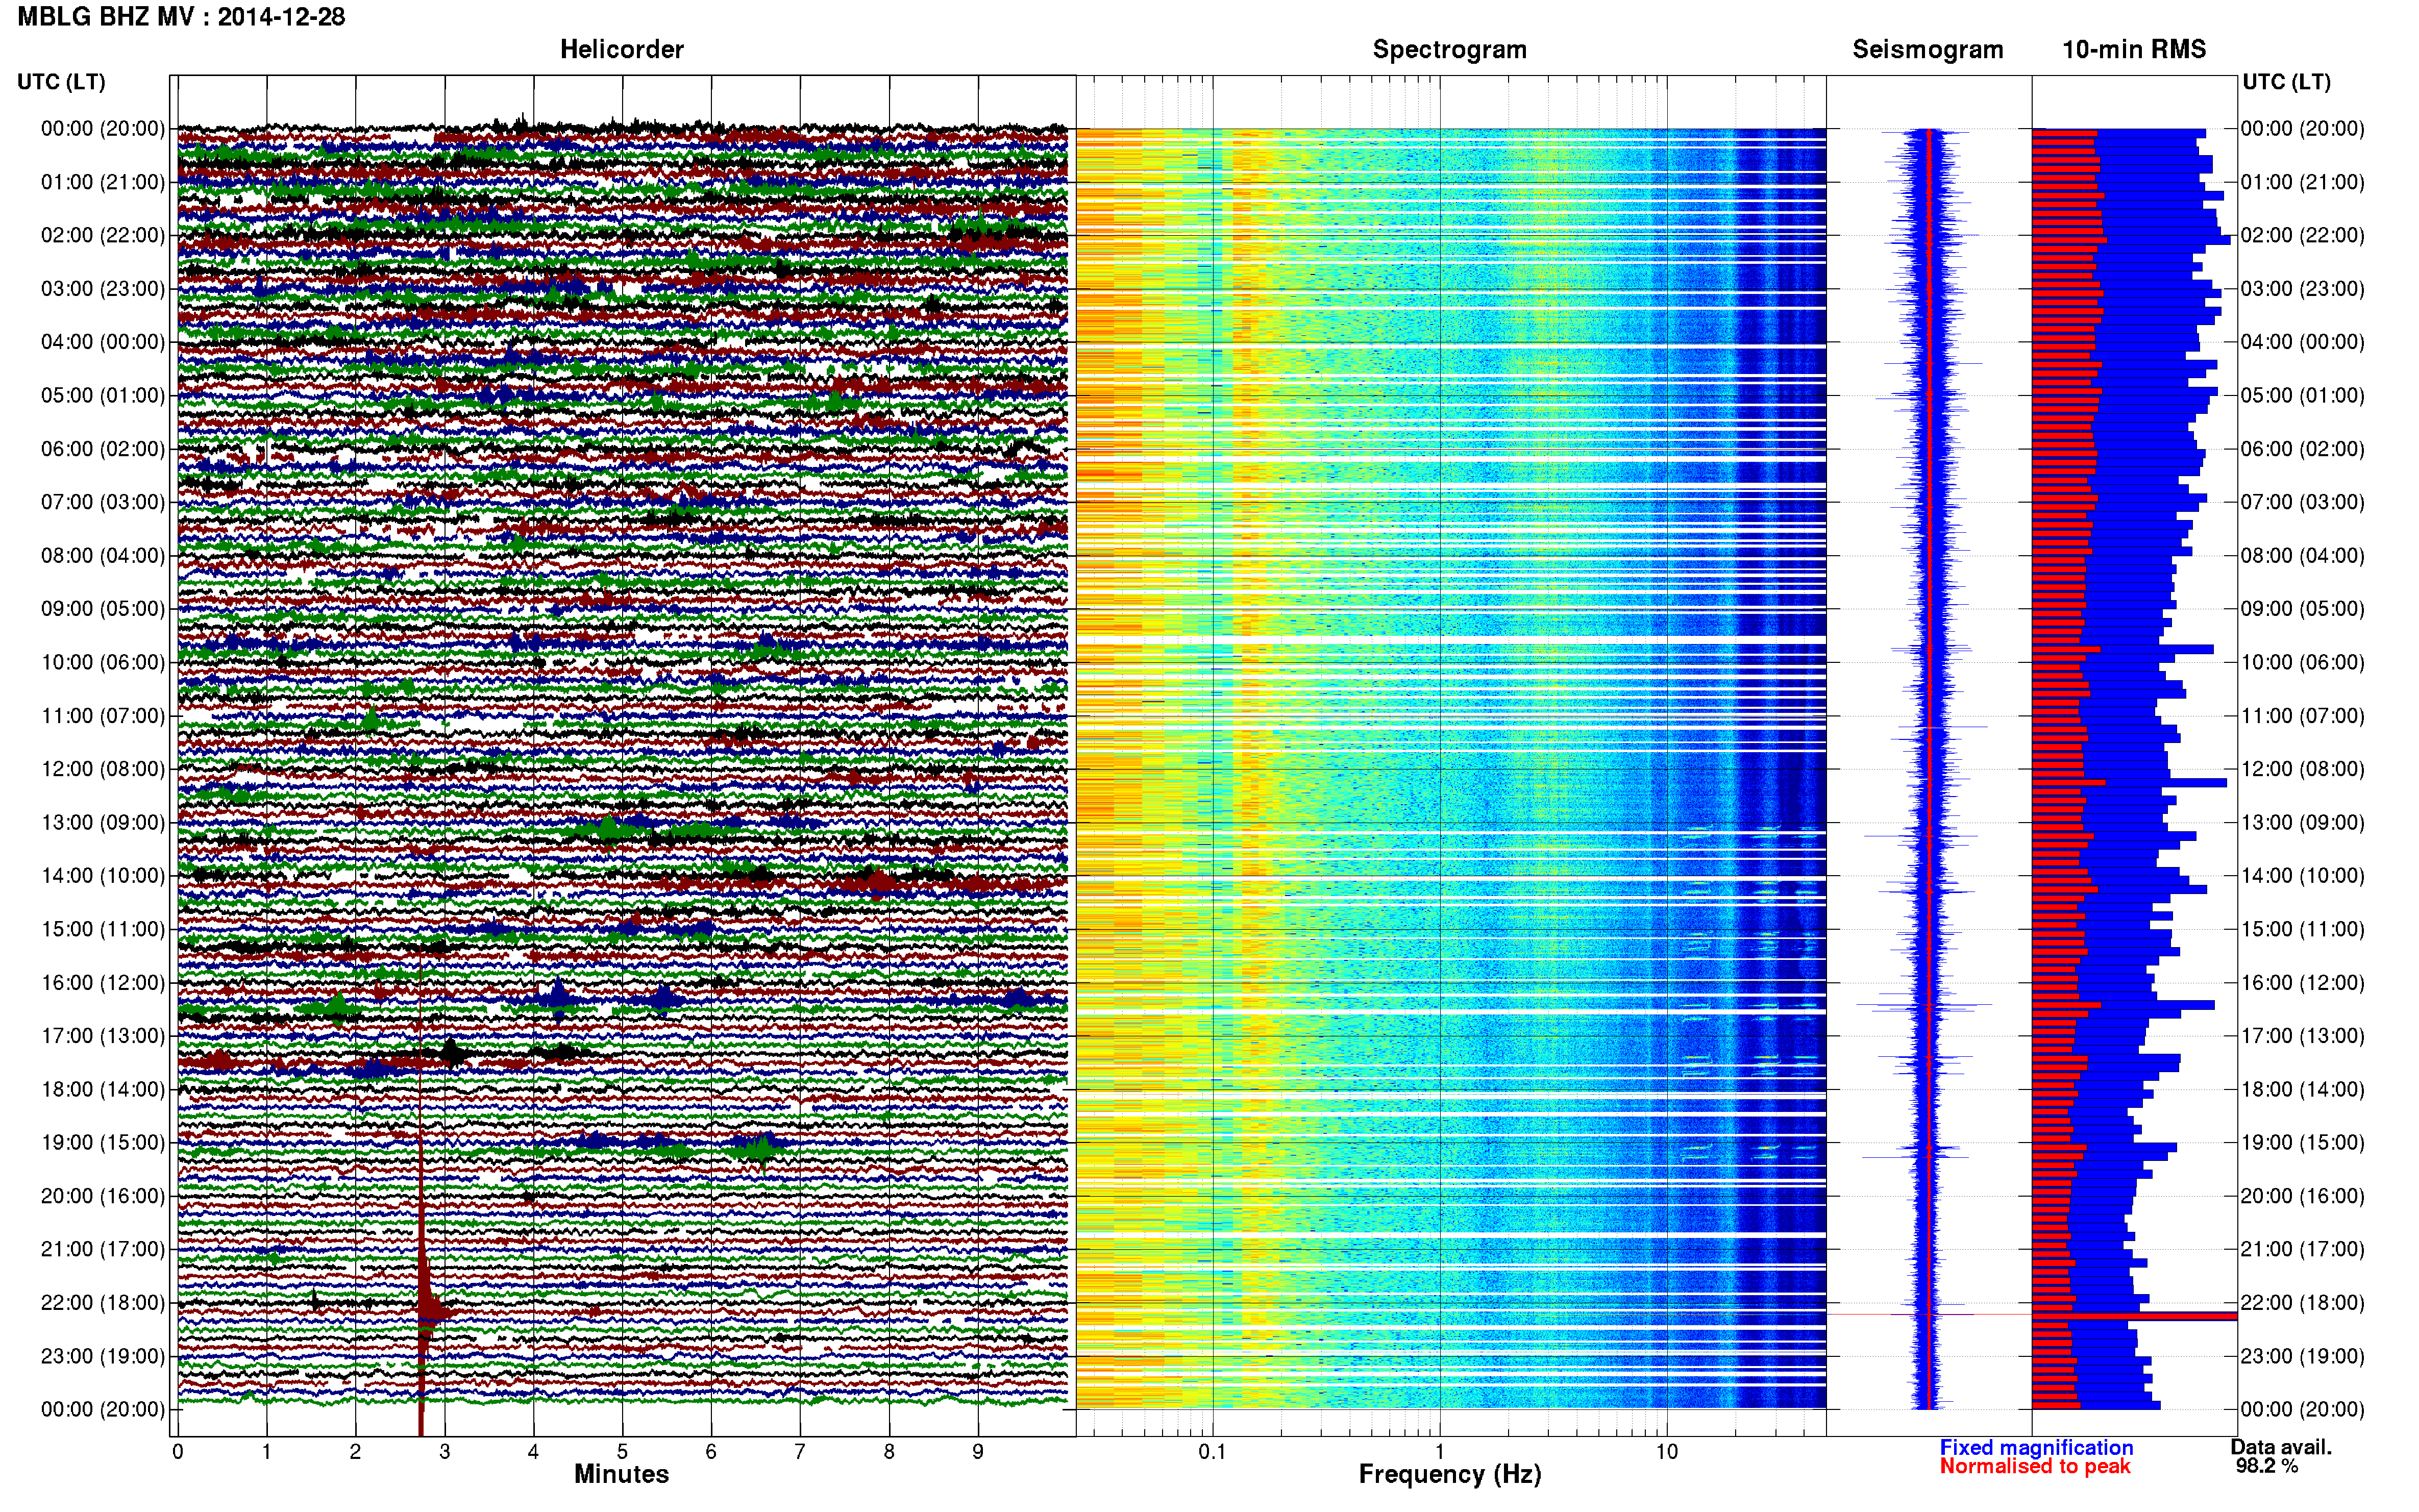
Task: Click the 'Data avail.' label
Action: point(2281,1447)
